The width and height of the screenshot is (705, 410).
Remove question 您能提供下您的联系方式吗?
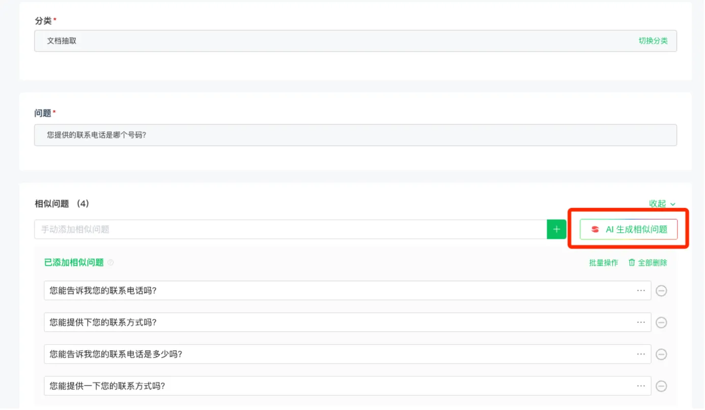pos(661,322)
